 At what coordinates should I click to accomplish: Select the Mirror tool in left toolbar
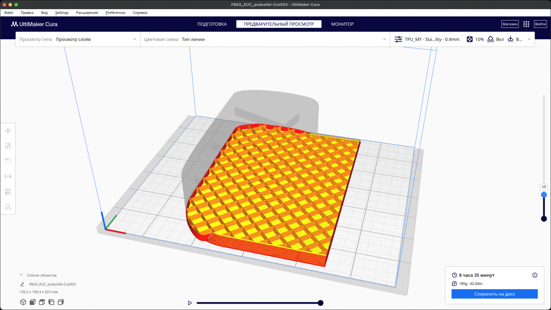click(8, 176)
